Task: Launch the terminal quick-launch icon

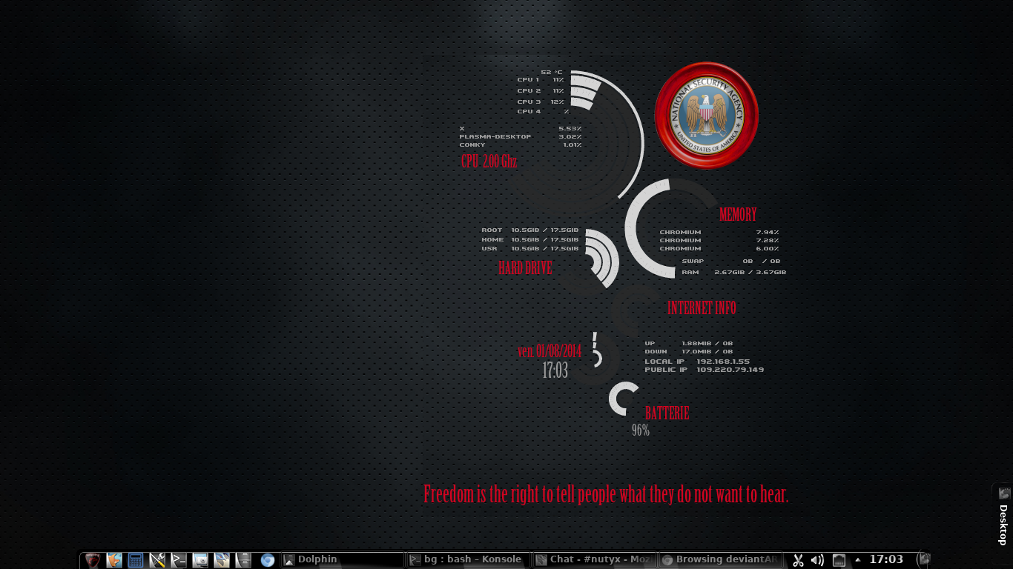Action: 178,560
